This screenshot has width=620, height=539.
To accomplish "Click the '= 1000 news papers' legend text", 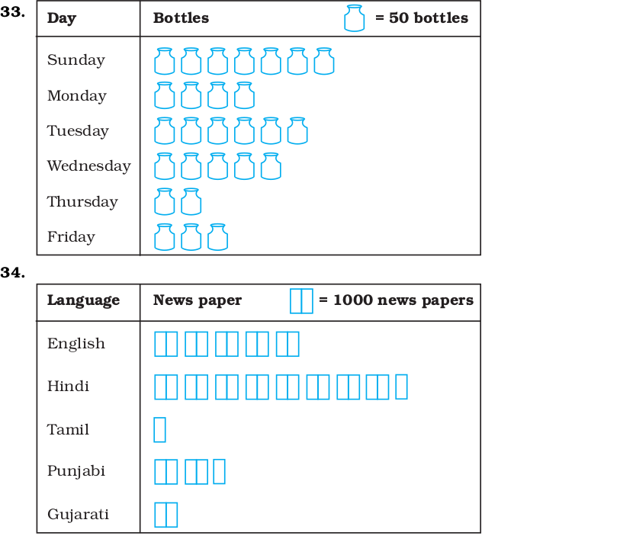I will coord(397,300).
